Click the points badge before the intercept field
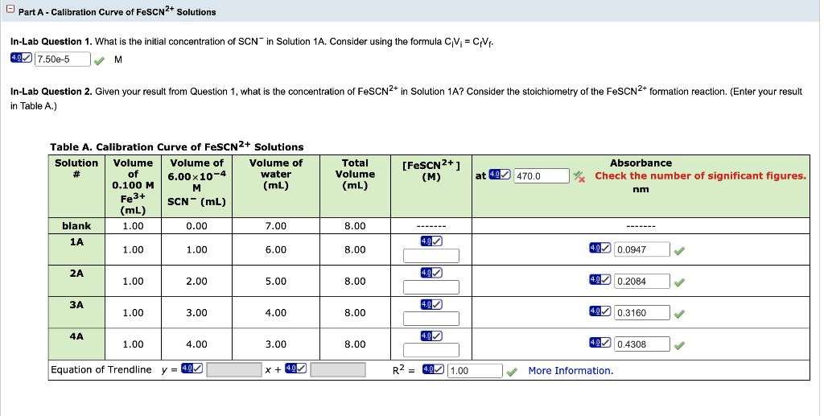 pyautogui.click(x=296, y=369)
